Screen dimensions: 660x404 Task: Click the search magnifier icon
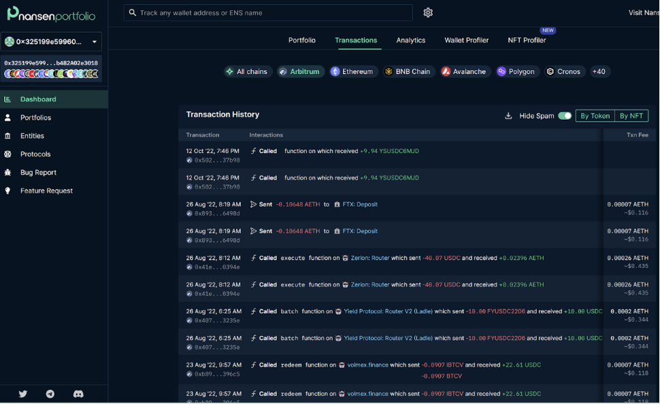[x=133, y=13]
